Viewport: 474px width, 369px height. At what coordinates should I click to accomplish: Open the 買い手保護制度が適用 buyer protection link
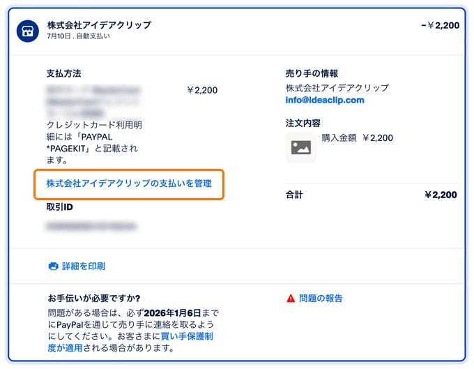[x=130, y=342]
